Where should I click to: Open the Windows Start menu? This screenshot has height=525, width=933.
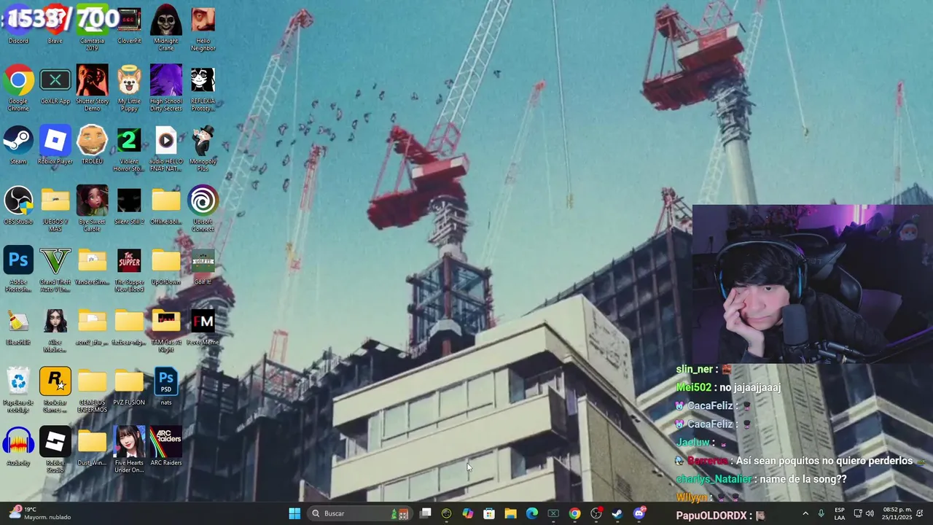[x=294, y=513]
